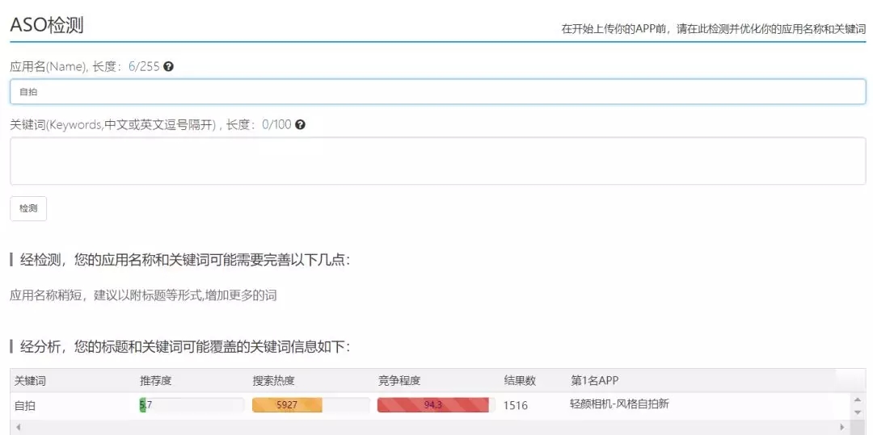This screenshot has width=873, height=435.
Task: Click the orange search heat bar 5927
Action: tap(287, 405)
